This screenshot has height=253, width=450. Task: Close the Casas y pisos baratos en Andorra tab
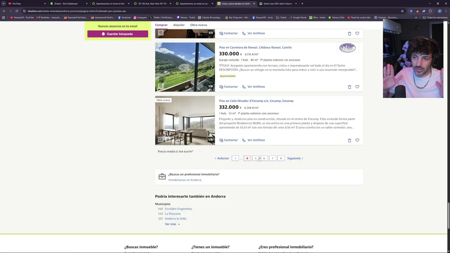click(x=254, y=4)
